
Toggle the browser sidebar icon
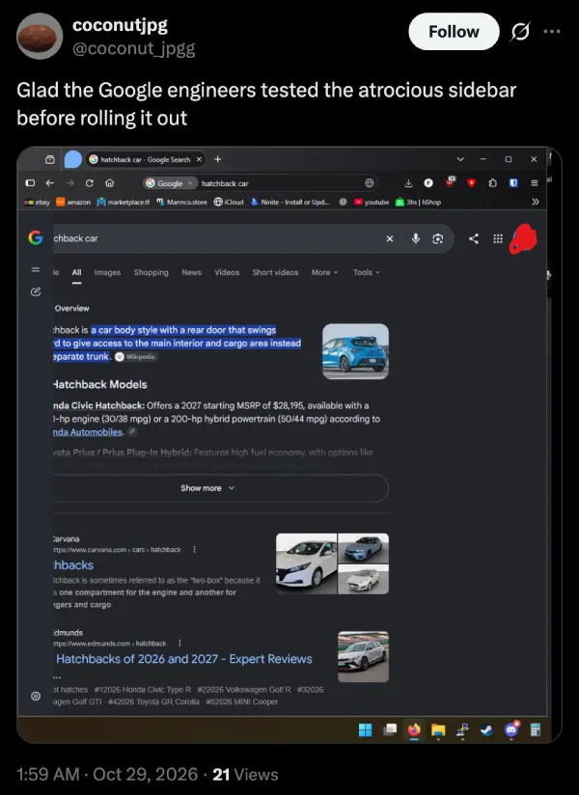pyautogui.click(x=31, y=183)
